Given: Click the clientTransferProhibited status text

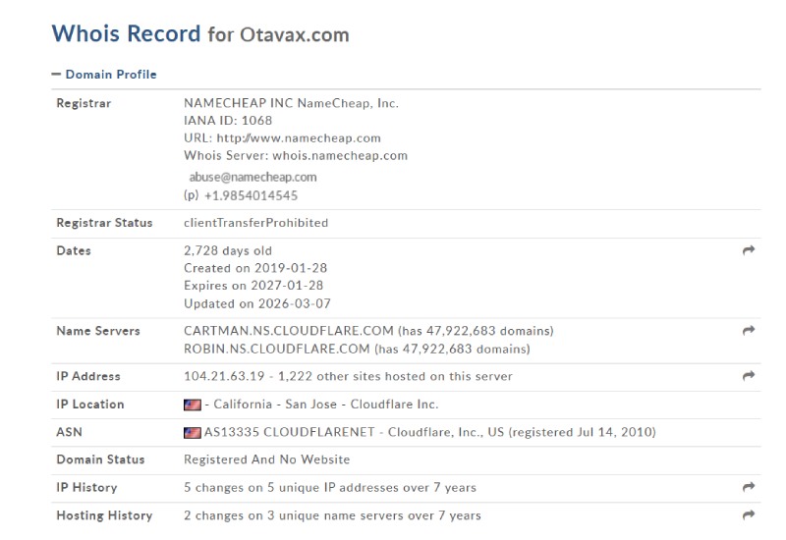Looking at the screenshot, I should (x=256, y=223).
